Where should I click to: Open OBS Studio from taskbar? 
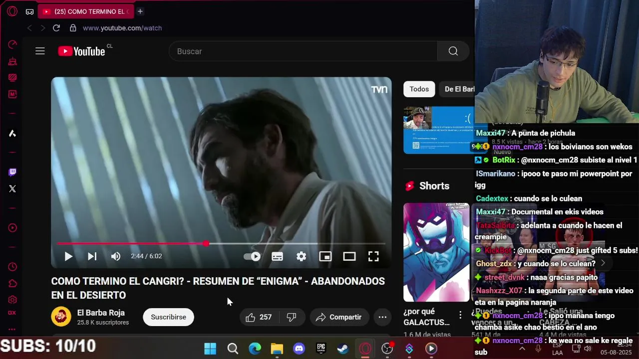(387, 349)
